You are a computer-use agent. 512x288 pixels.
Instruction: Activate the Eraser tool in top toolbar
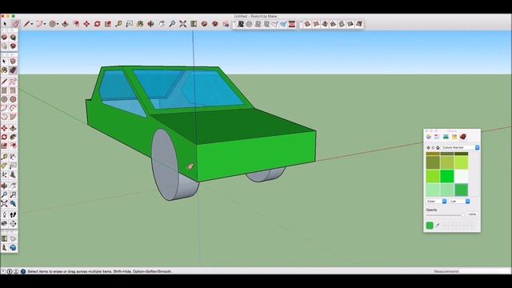pyautogui.click(x=16, y=24)
